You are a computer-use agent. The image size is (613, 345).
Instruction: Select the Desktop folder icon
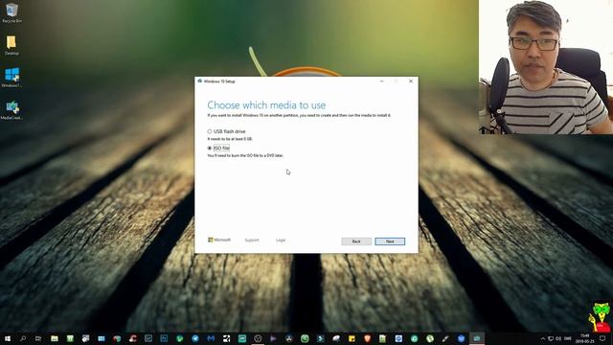coord(11,45)
